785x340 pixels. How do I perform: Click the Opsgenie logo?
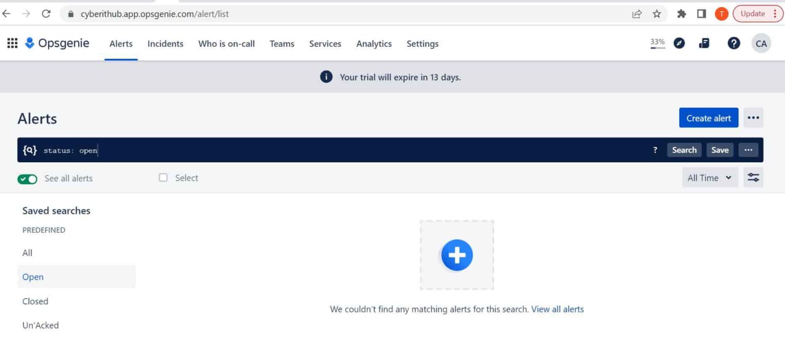pyautogui.click(x=29, y=43)
